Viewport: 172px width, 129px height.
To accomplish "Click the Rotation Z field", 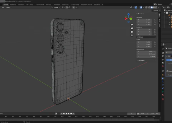I will click(144, 34).
